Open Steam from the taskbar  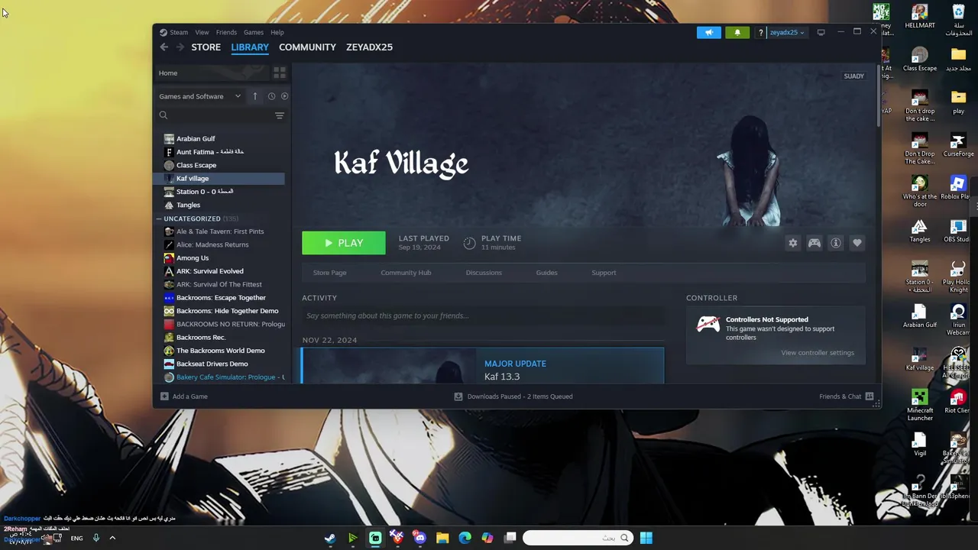(x=330, y=538)
